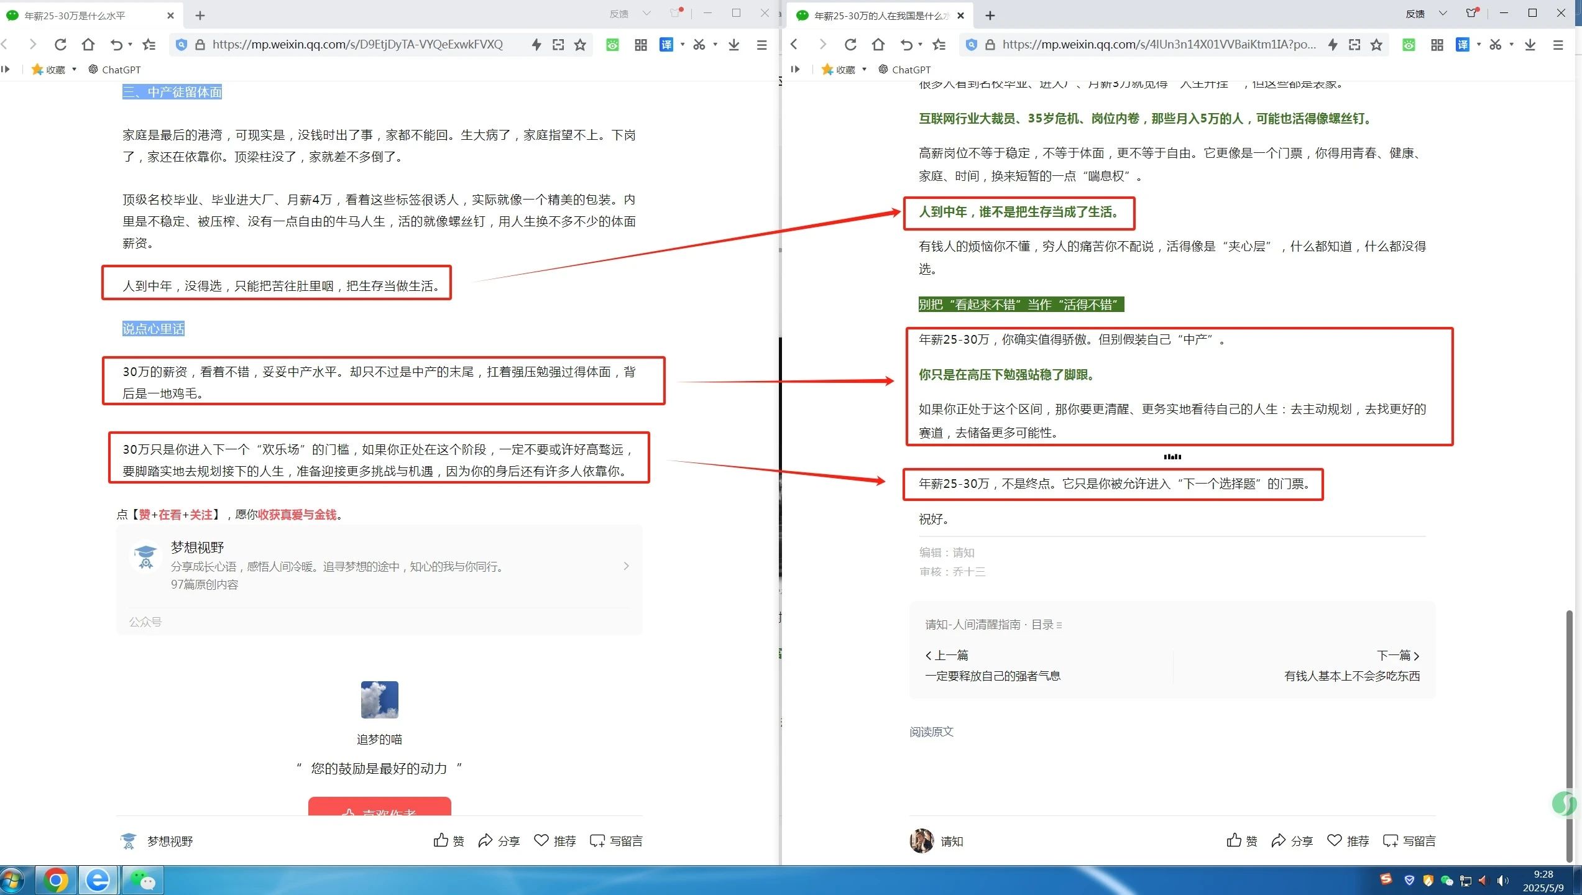Go back in right browser window

pyautogui.click(x=794, y=45)
